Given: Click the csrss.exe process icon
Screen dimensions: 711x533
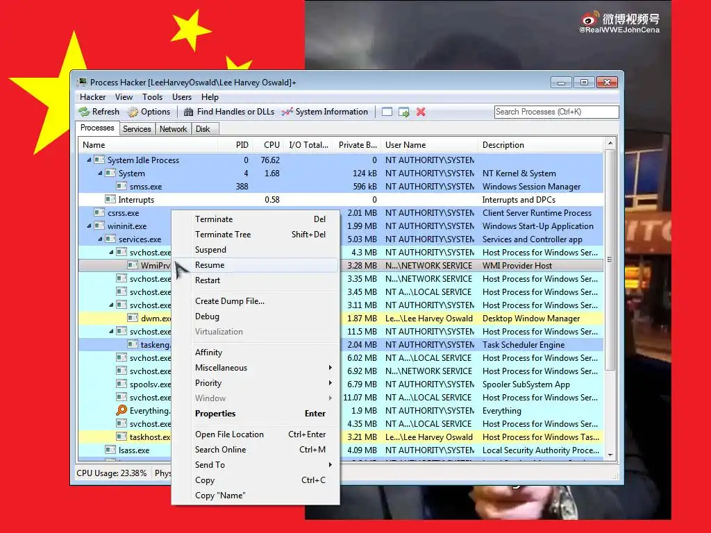Looking at the screenshot, I should pyautogui.click(x=99, y=212).
